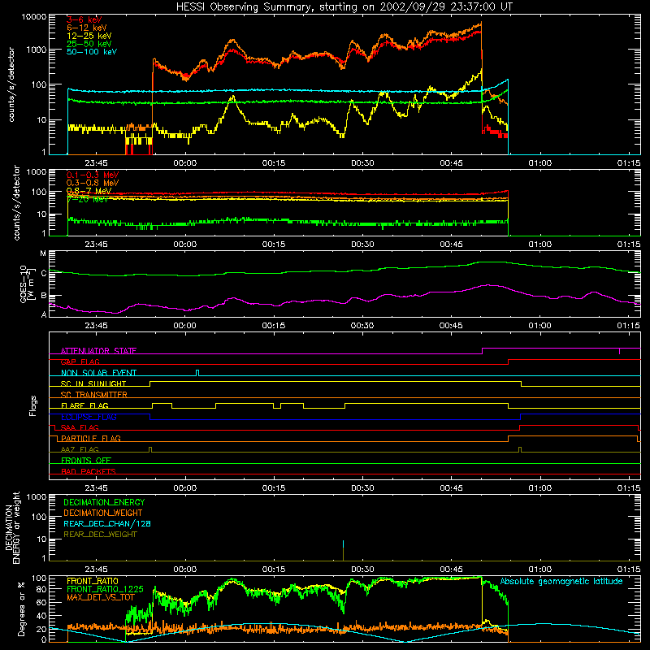Select the green "7-20 MeV" legend label
Image resolution: width=650 pixels, height=650 pixels.
(88, 199)
